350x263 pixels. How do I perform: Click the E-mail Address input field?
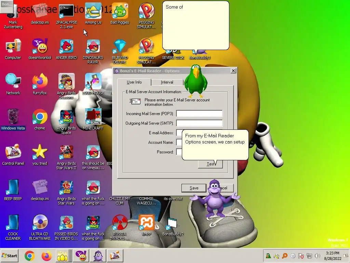click(179, 133)
